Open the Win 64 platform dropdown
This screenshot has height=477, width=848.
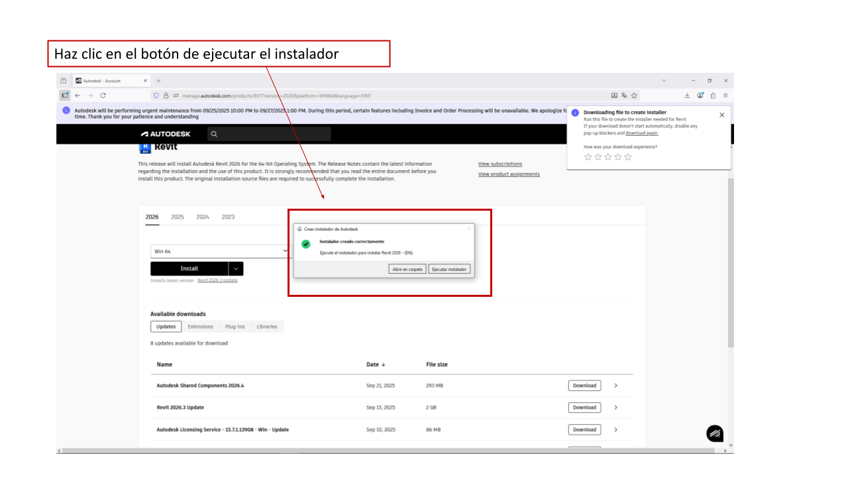click(x=221, y=251)
